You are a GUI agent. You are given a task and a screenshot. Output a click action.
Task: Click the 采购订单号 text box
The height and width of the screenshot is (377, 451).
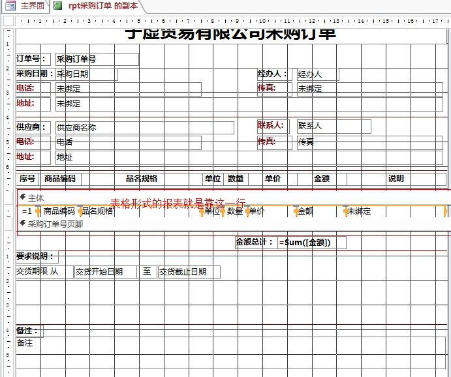click(x=97, y=59)
